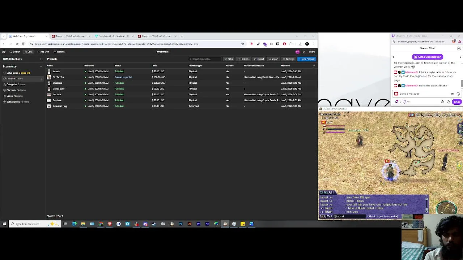Expand the CMS Collections panel chevron
The height and width of the screenshot is (260, 463).
[x=41, y=59]
